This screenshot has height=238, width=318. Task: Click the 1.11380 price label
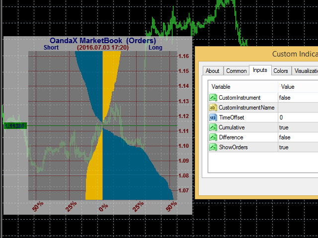click(15, 126)
